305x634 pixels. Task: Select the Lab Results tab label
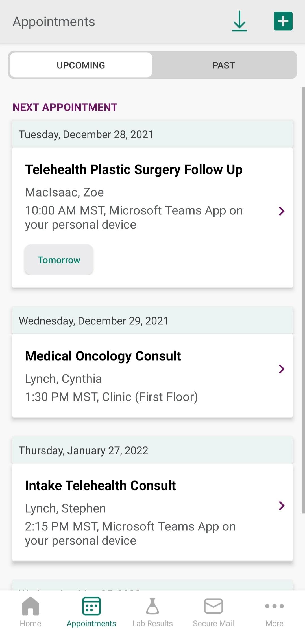[152, 624]
